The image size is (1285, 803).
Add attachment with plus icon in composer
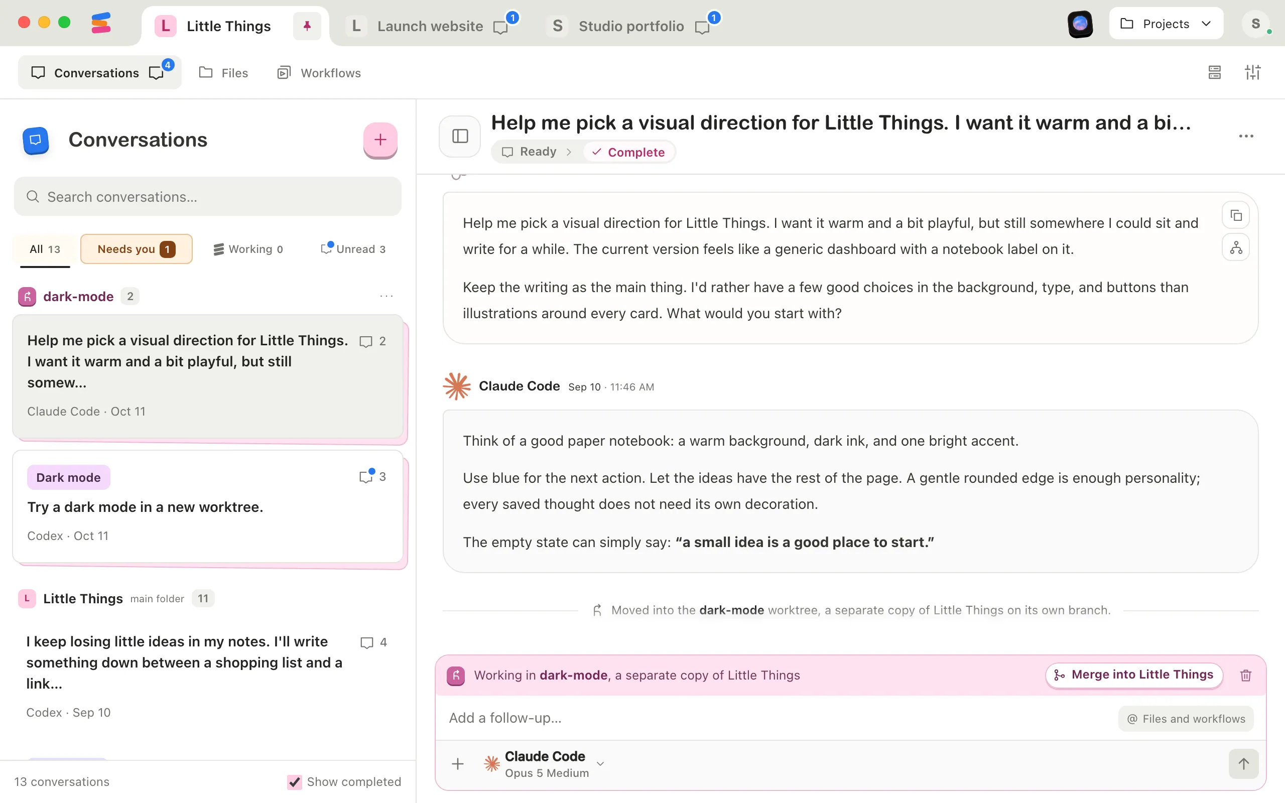pos(458,764)
